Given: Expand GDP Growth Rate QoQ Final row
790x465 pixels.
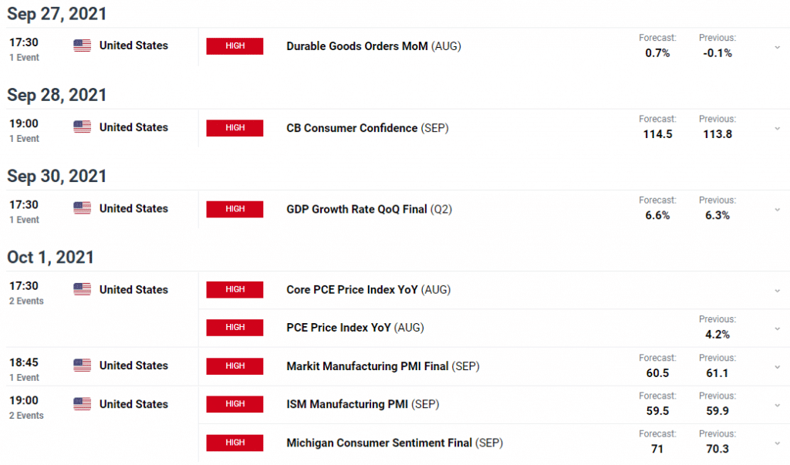Looking at the screenshot, I should pos(778,210).
